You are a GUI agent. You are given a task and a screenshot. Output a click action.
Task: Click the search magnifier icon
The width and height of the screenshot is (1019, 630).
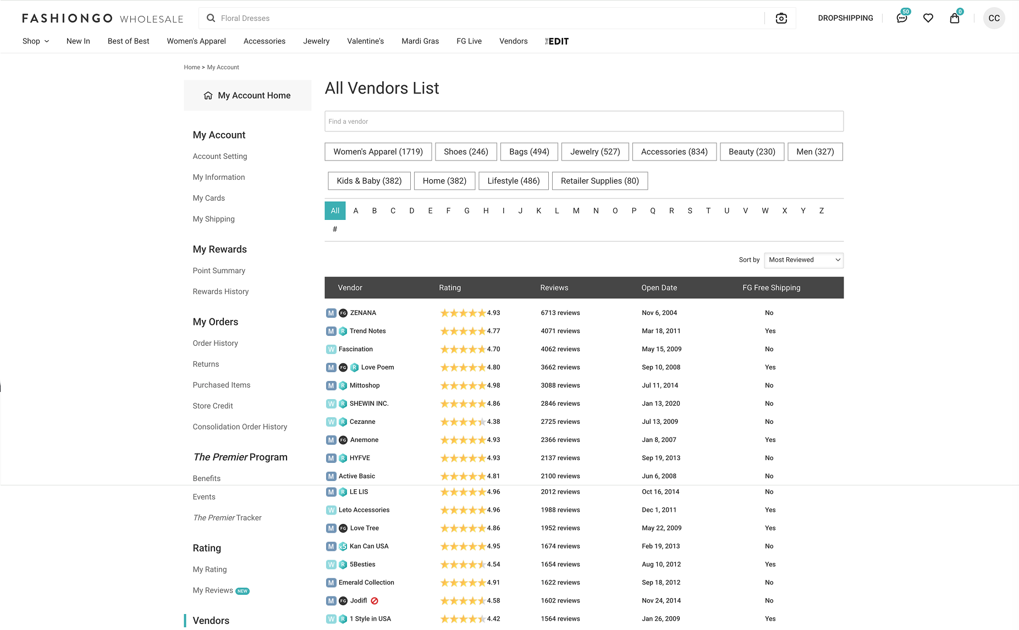pyautogui.click(x=211, y=18)
